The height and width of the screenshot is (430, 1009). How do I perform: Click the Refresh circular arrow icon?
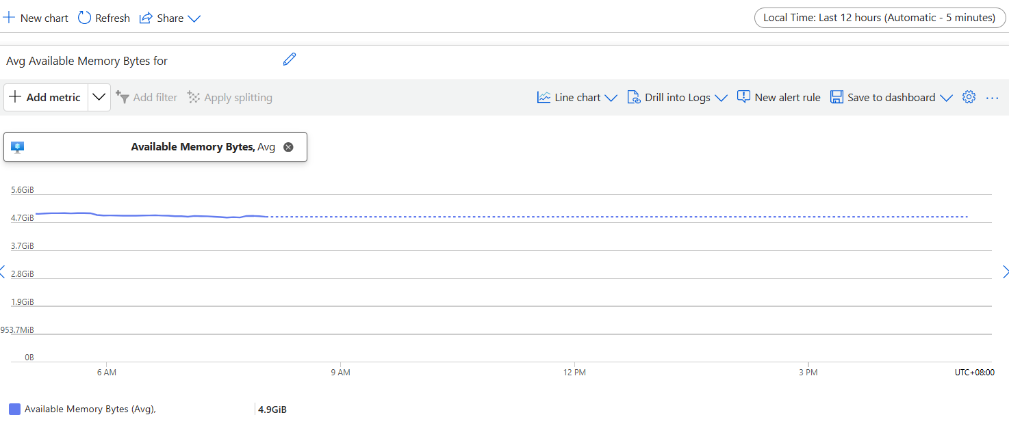(84, 18)
